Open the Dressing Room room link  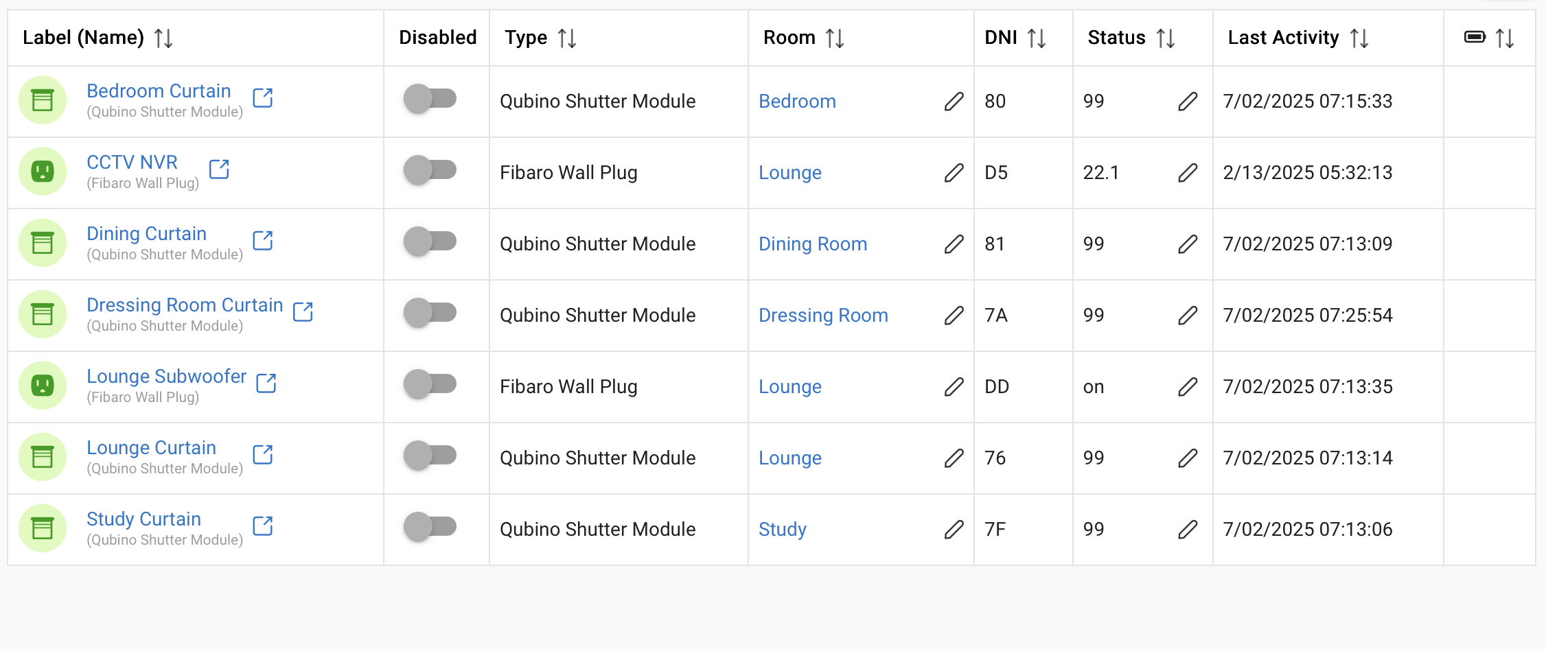[x=823, y=316]
